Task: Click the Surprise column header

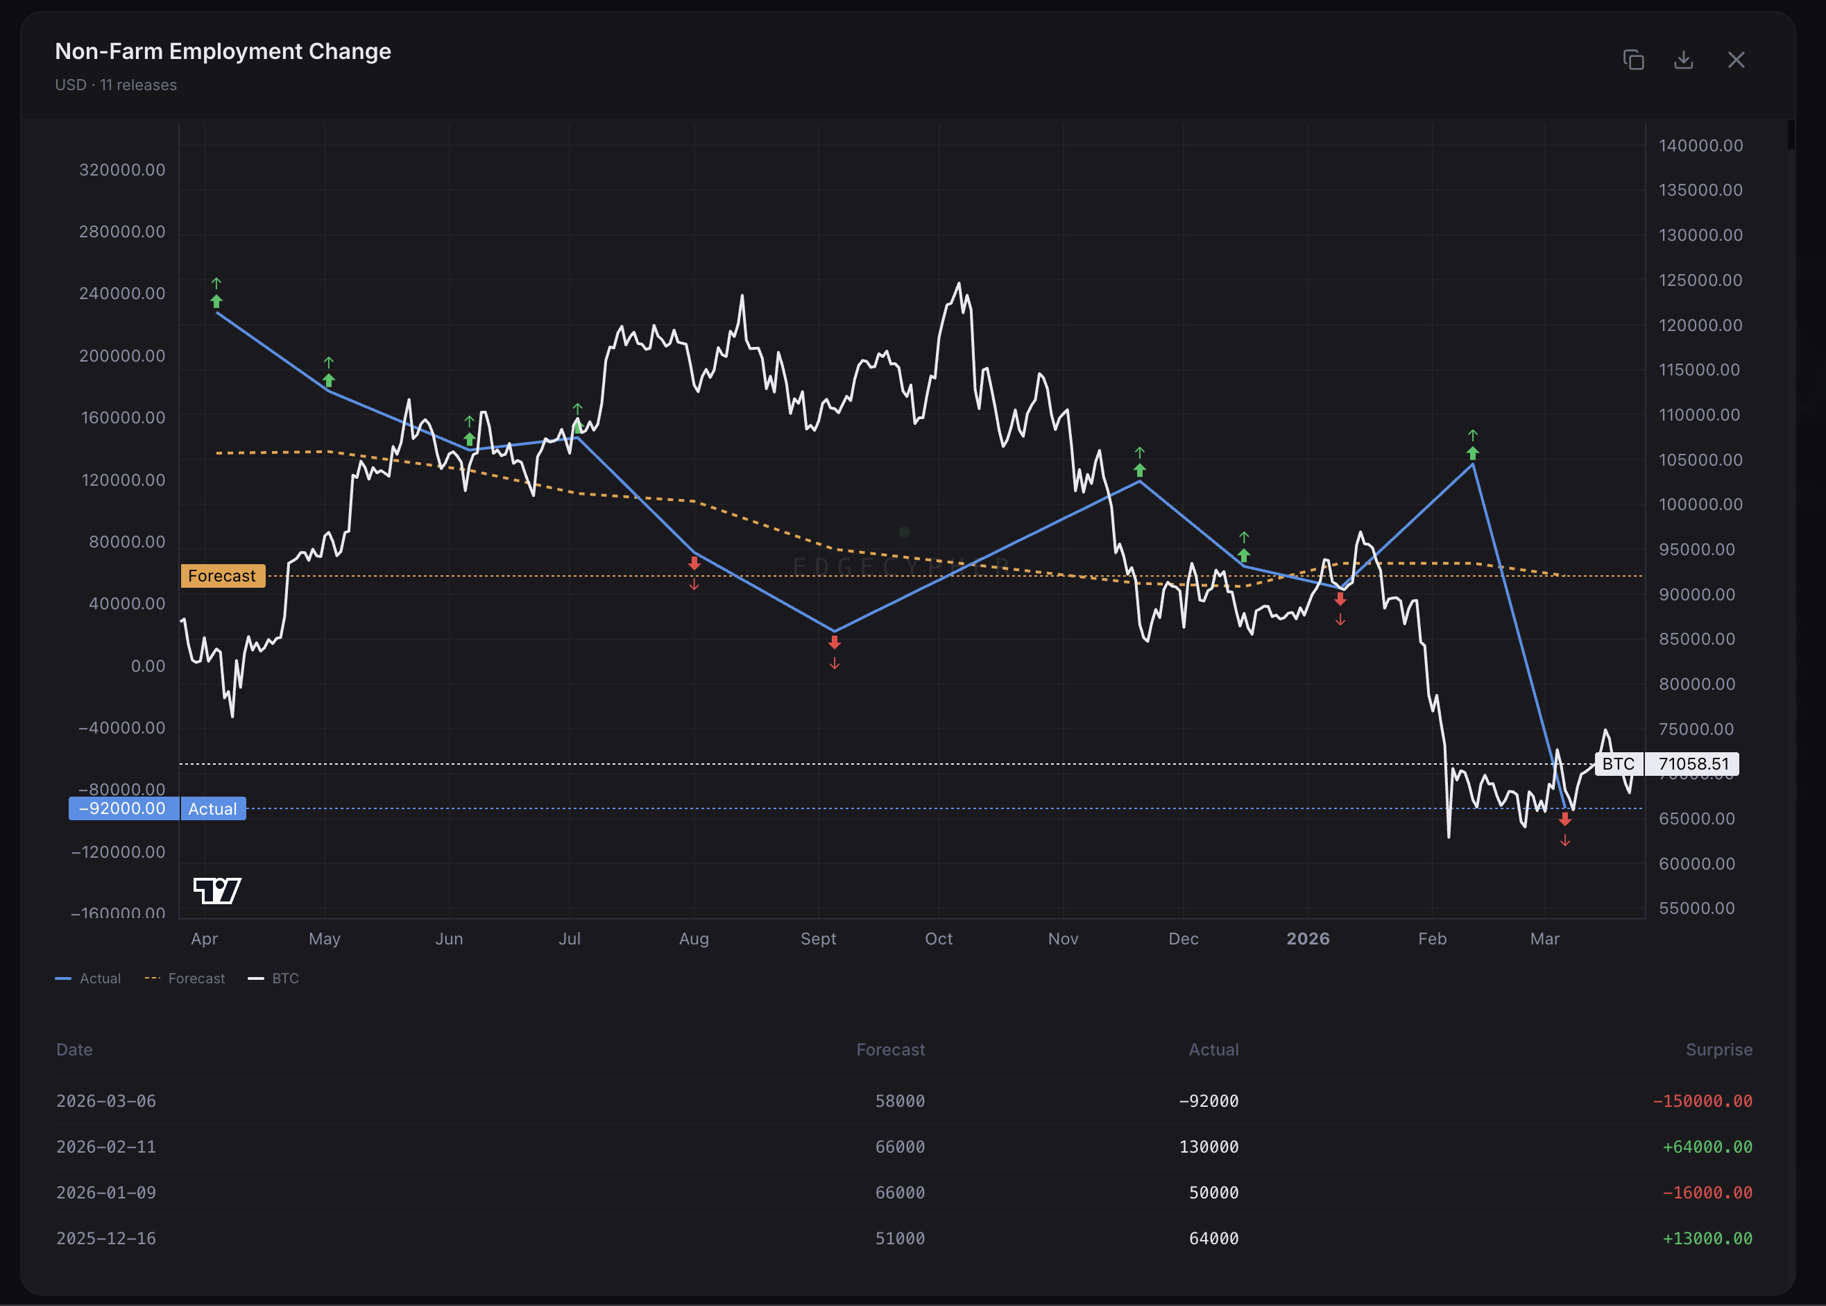Action: (x=1718, y=1049)
